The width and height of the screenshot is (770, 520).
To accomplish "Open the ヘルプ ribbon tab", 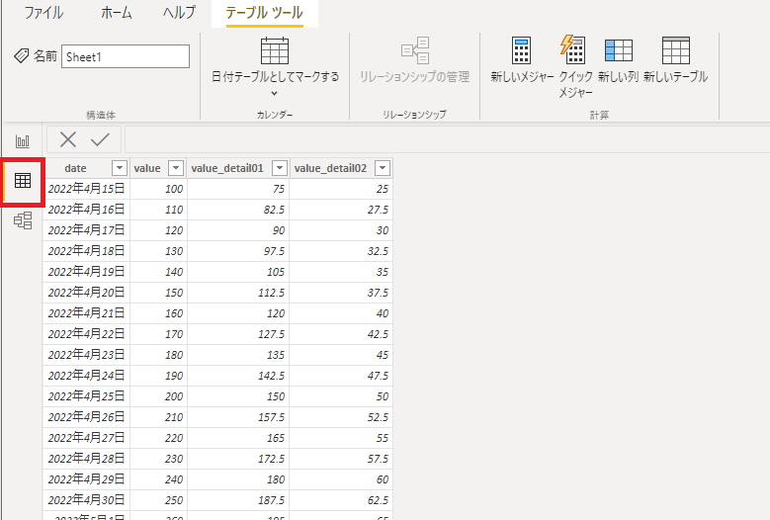I will point(179,13).
